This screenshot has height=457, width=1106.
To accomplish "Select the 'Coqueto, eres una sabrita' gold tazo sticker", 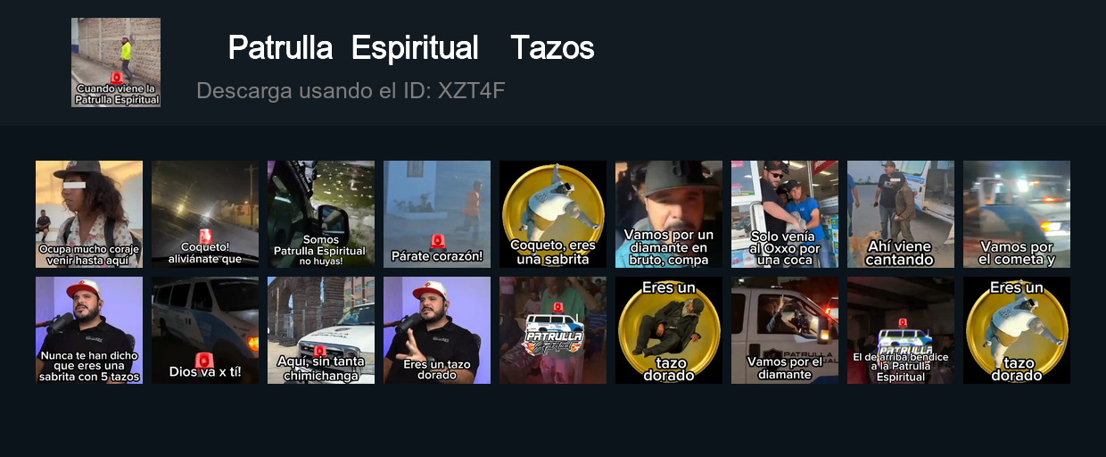I will coord(553,214).
